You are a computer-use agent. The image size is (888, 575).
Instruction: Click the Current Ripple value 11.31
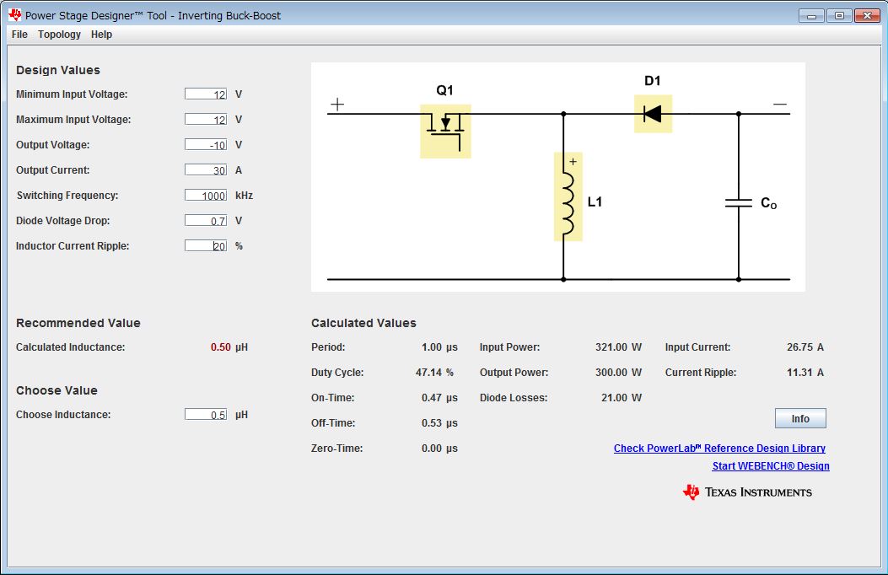(x=799, y=373)
